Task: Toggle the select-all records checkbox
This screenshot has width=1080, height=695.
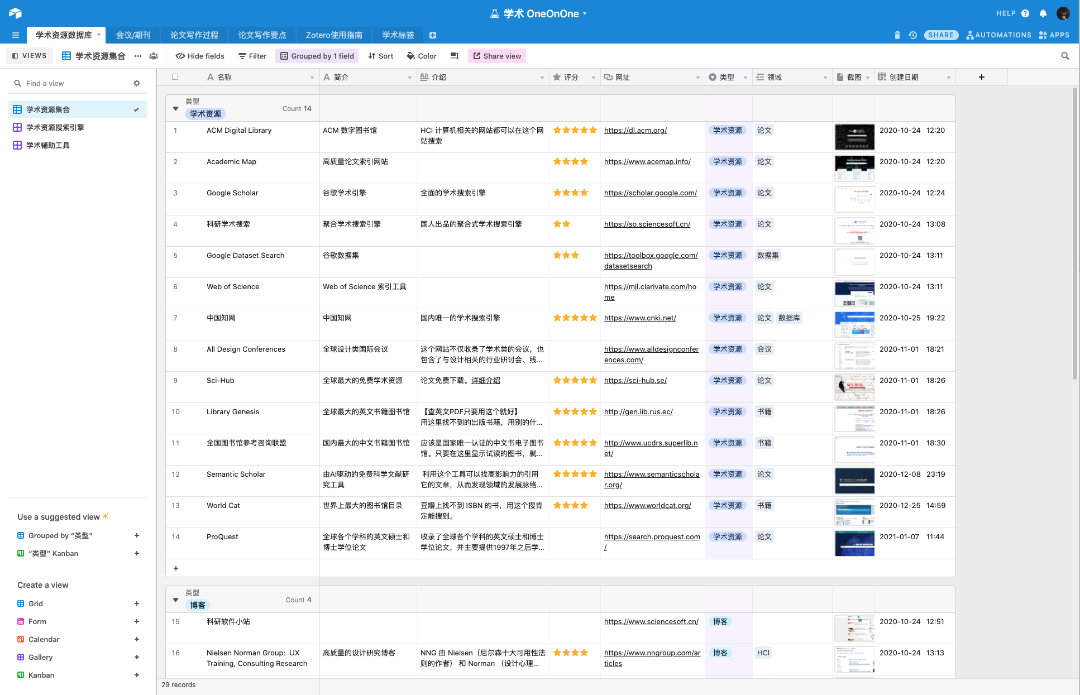Action: click(175, 77)
